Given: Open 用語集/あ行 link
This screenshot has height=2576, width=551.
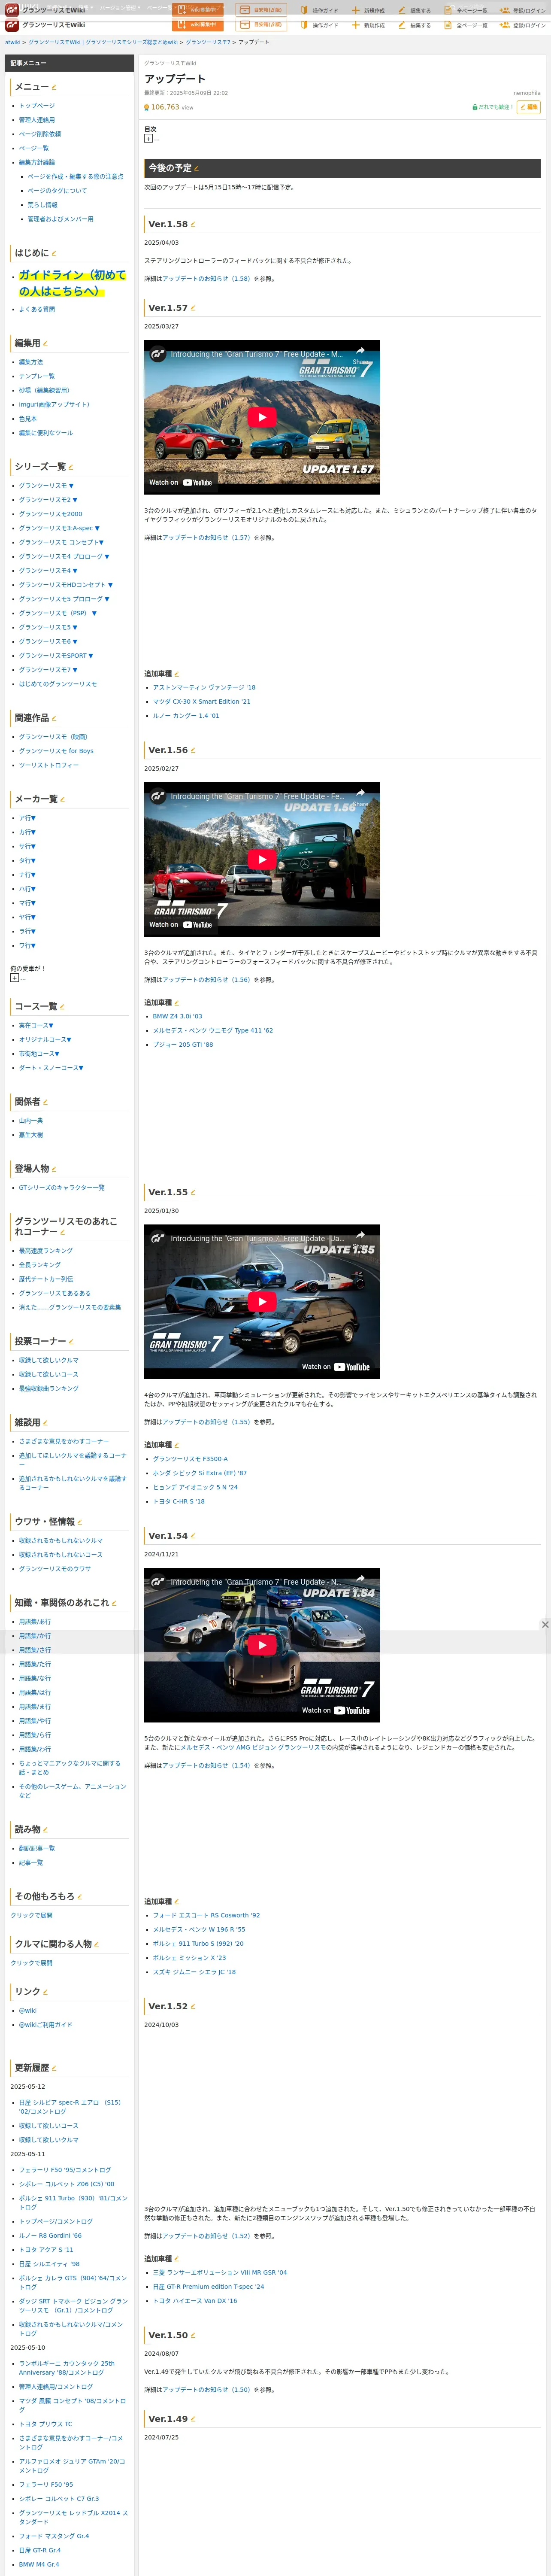Looking at the screenshot, I should pyautogui.click(x=35, y=1622).
